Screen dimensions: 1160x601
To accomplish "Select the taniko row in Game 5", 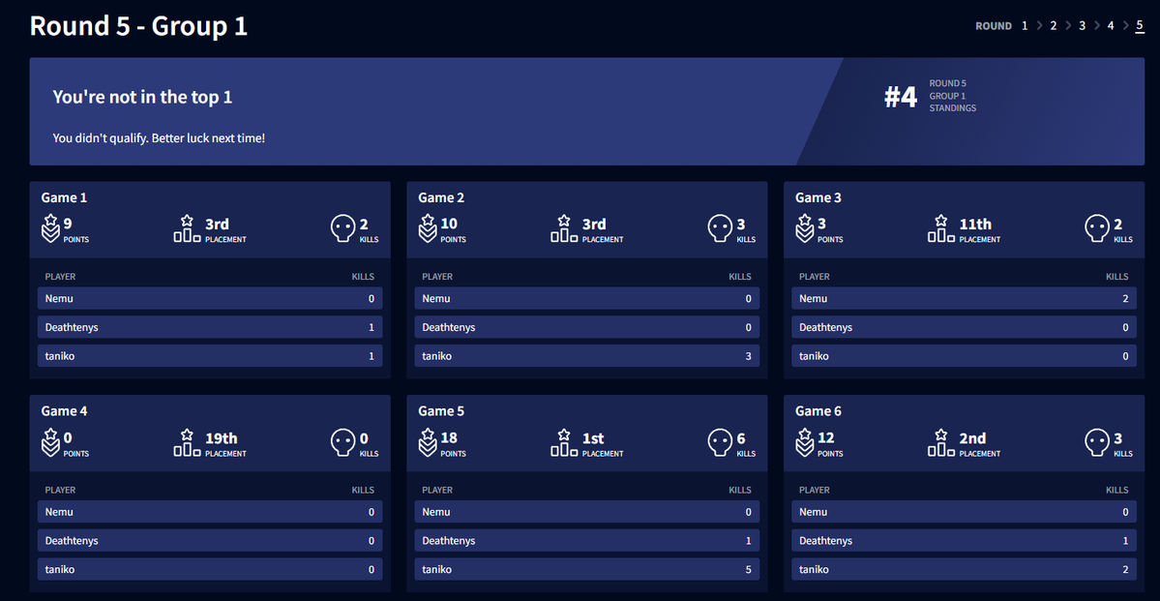I will click(x=587, y=569).
